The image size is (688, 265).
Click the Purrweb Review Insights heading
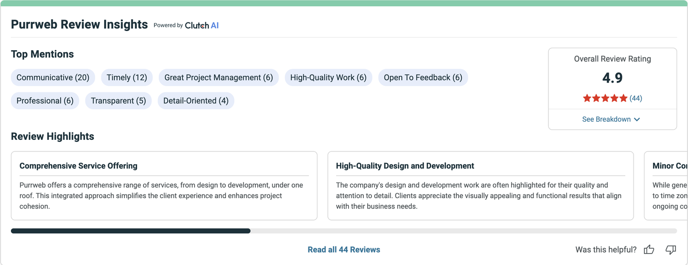[x=79, y=25]
